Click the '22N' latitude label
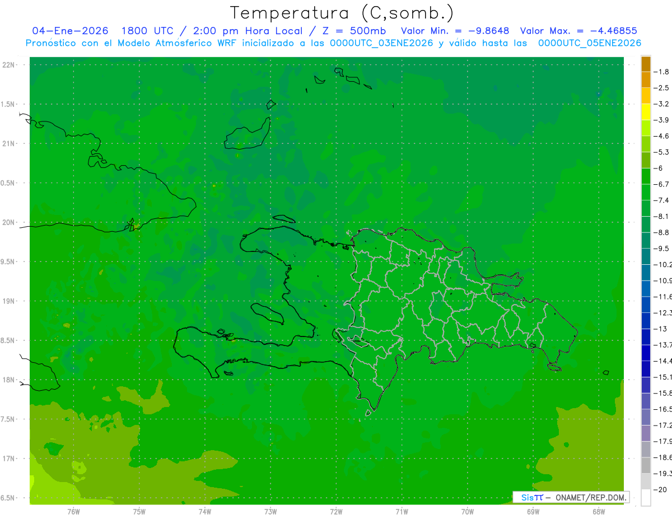672x519 pixels. pyautogui.click(x=10, y=65)
